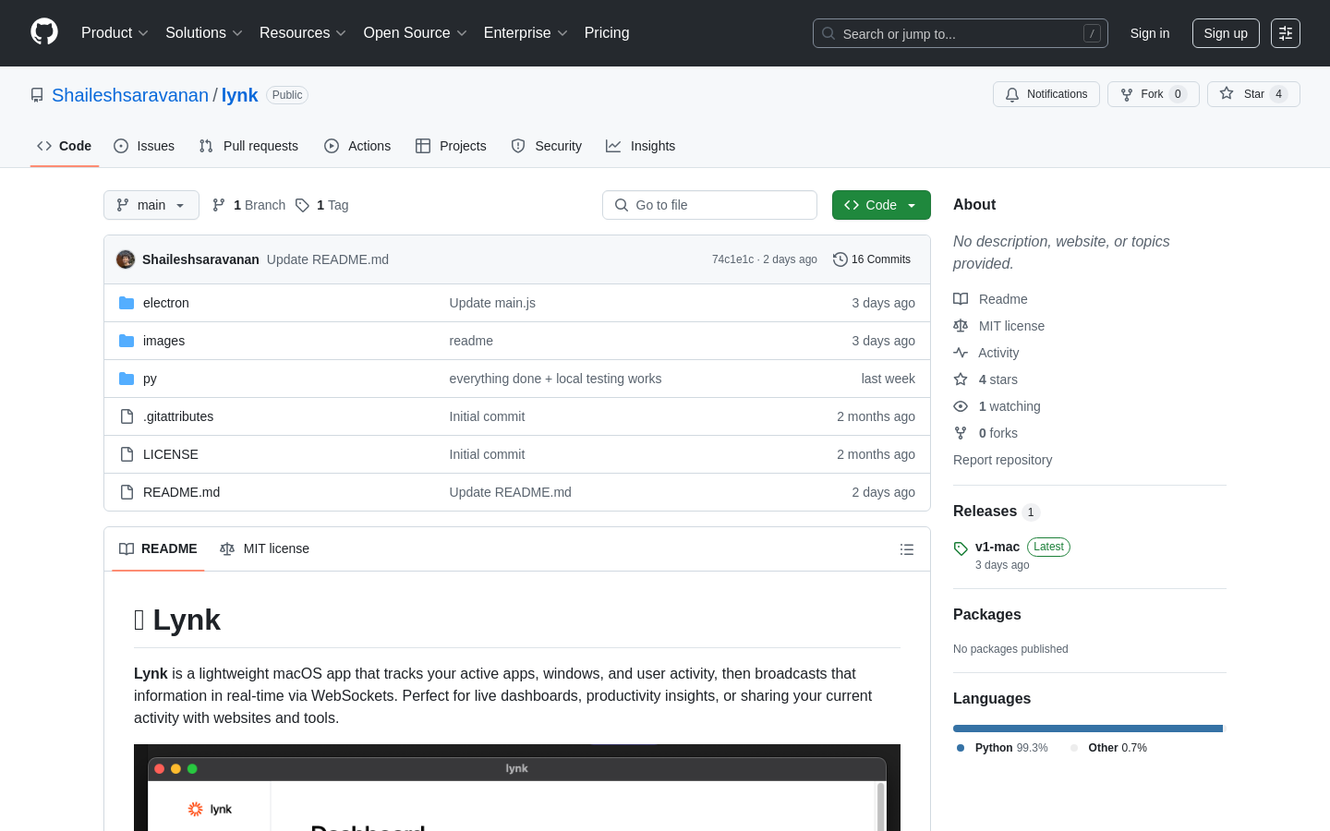Screen dimensions: 1330x831
Task: Click the star icon in the Star button
Action: 1227,93
